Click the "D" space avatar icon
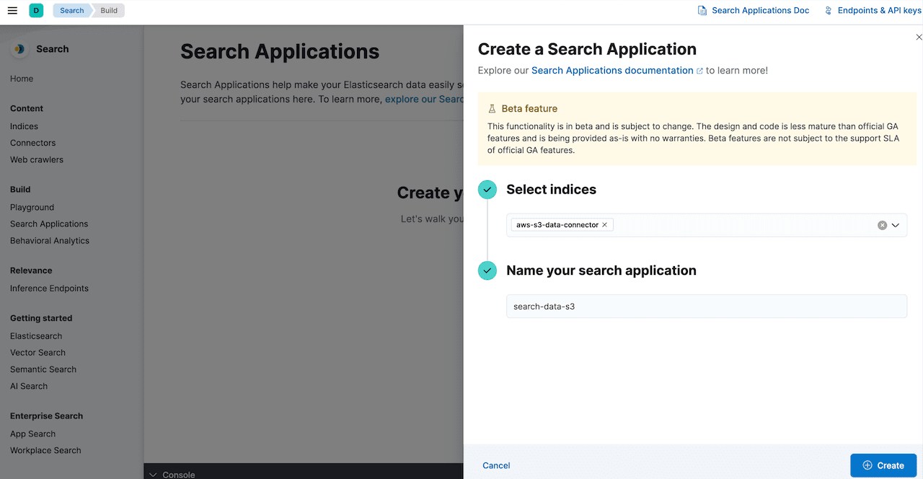Viewport: 923px width, 479px height. (x=36, y=10)
